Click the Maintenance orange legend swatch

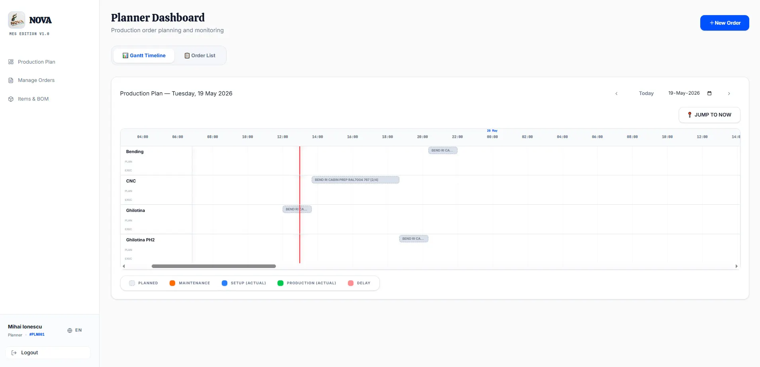tap(172, 283)
